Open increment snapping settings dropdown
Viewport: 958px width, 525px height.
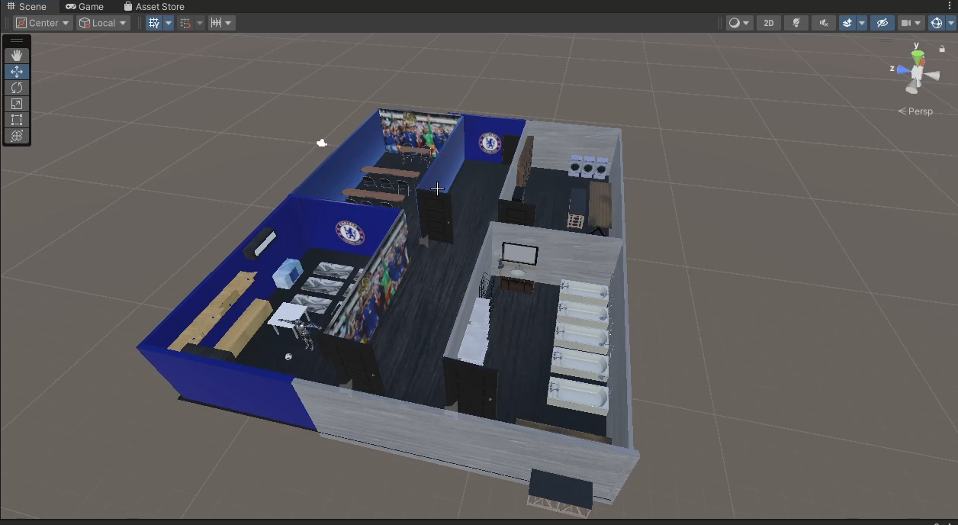tap(221, 23)
